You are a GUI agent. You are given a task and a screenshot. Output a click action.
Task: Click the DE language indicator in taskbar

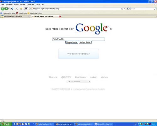click(135, 124)
